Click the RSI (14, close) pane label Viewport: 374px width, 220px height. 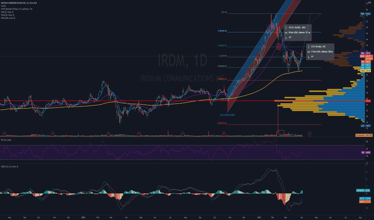pyautogui.click(x=6, y=140)
